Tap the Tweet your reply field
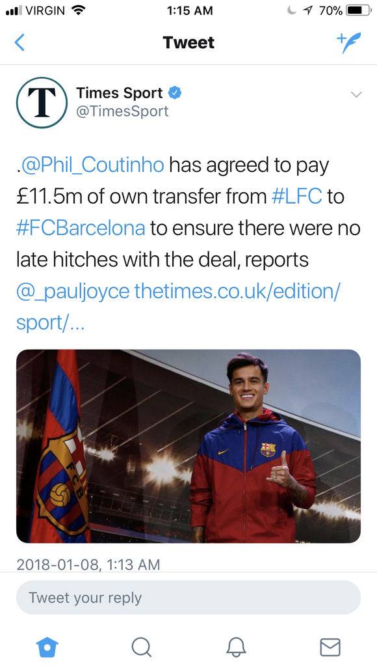Image resolution: width=377 pixels, height=672 pixels. (188, 598)
